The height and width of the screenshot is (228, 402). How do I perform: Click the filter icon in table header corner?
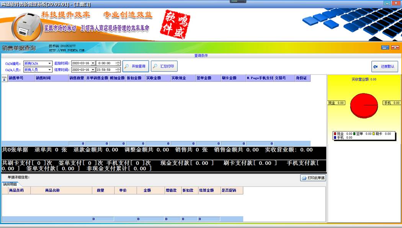coord(4,78)
